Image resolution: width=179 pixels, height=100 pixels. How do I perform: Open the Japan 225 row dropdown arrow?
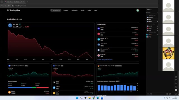[106, 44]
